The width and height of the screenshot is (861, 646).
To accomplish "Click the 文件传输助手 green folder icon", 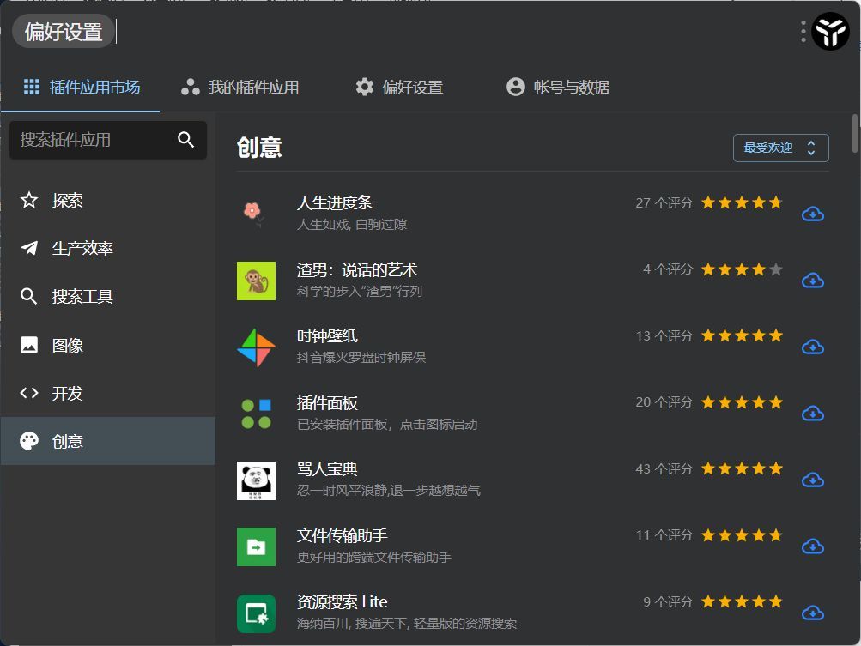I will click(x=256, y=546).
